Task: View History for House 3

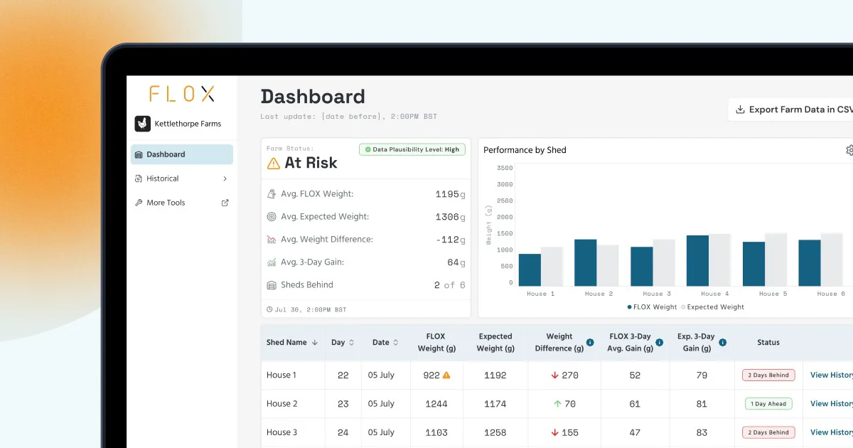Action: (x=832, y=432)
